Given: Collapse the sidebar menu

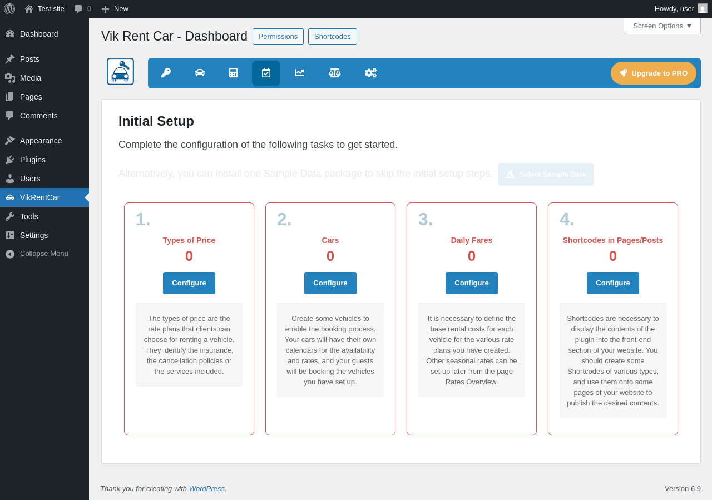Looking at the screenshot, I should coord(44,254).
